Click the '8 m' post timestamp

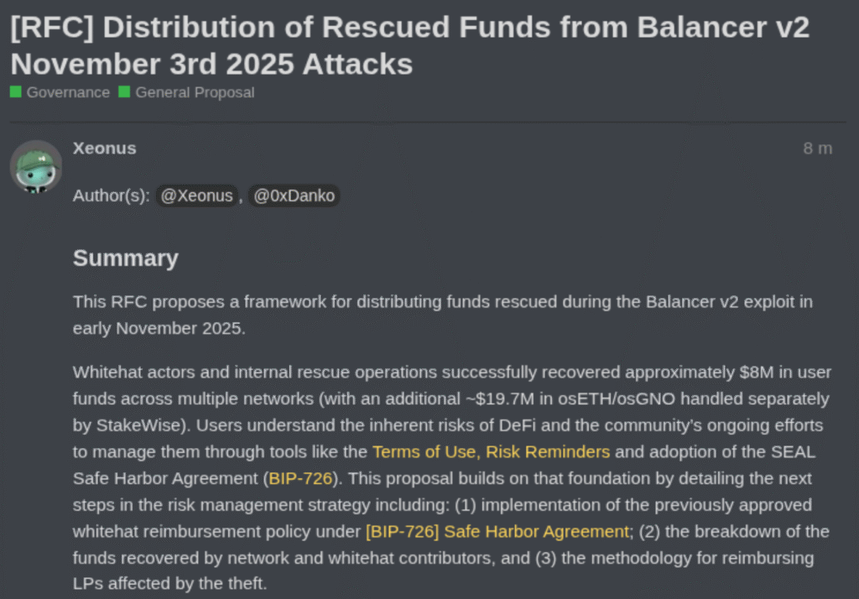click(818, 148)
